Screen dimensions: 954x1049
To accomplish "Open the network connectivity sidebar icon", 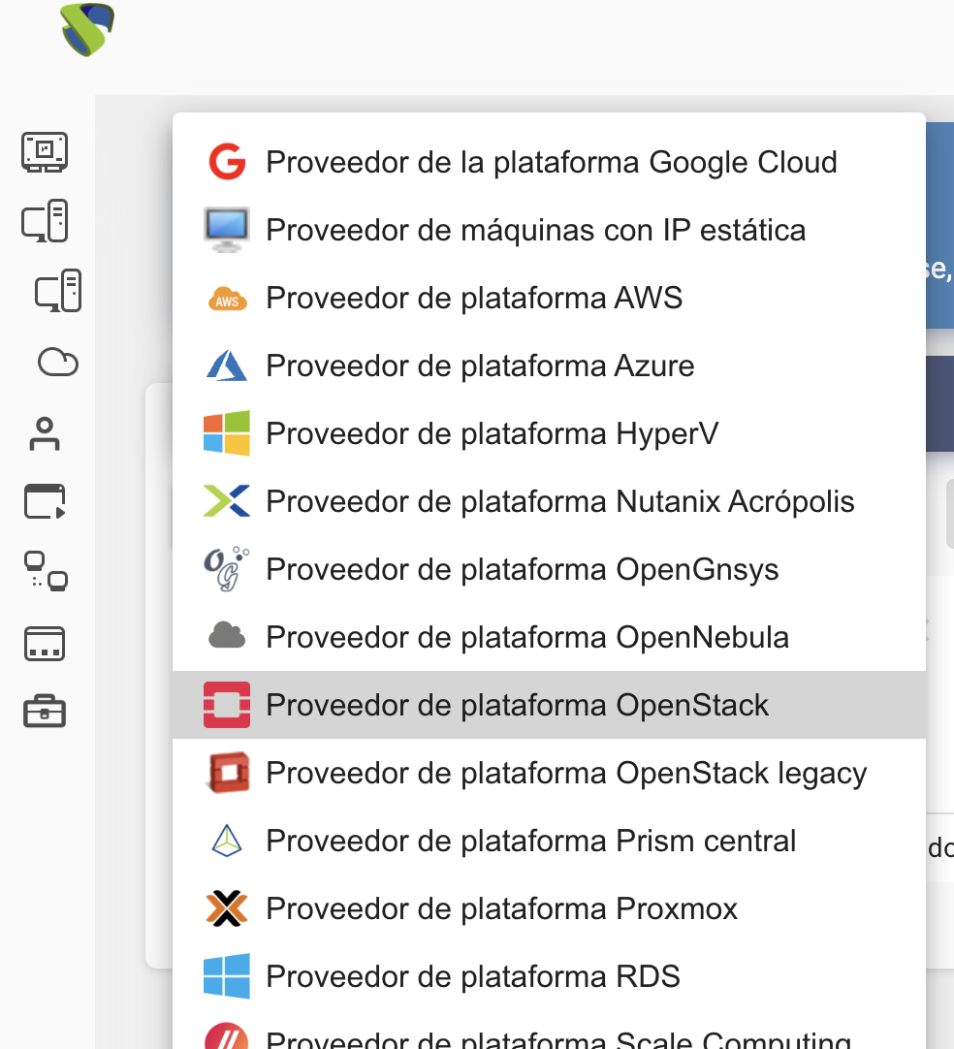I will (45, 571).
